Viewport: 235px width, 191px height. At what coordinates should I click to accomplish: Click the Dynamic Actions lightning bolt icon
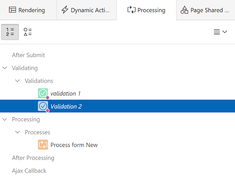(65, 10)
